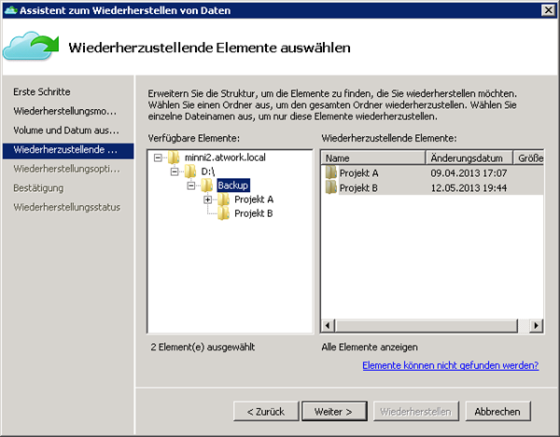Sort by the Name column header
This screenshot has width=560, height=437.
coord(373,157)
